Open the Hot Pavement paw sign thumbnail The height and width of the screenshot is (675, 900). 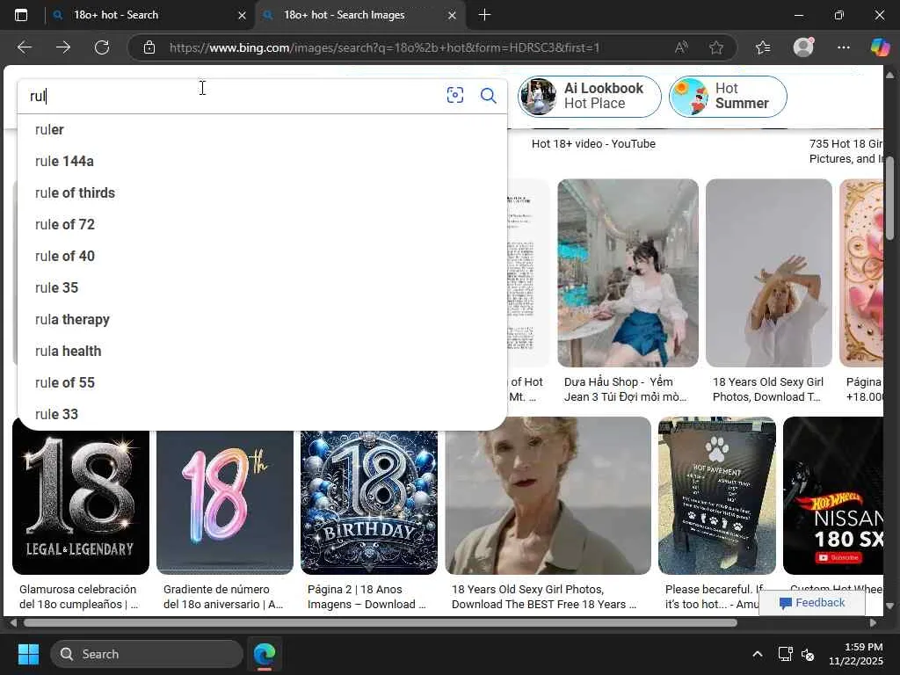pos(717,496)
